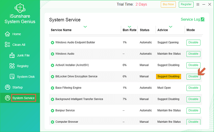Screen dimensions: 214x132
Task: Select System Service in sidebar
Action: click(x=23, y=98)
